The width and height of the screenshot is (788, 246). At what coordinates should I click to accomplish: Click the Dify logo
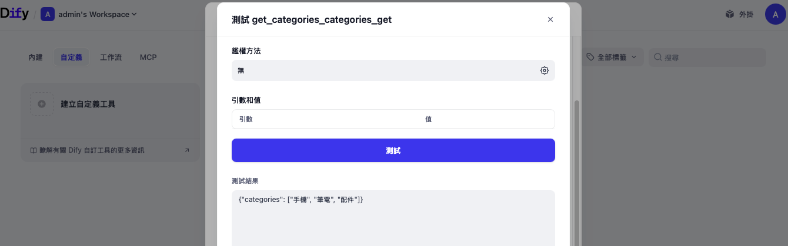click(15, 14)
